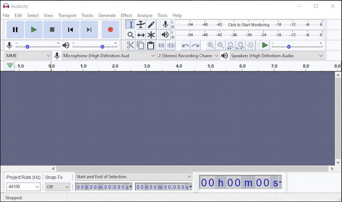Open the Snap-To Off dropdown
342x202 pixels.
pos(58,187)
